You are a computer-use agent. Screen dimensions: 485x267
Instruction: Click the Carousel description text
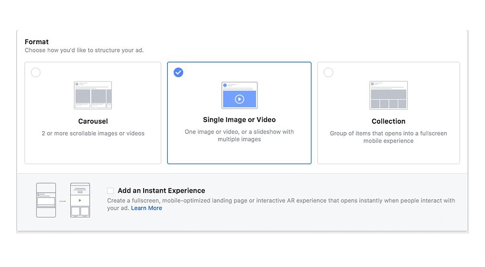point(93,133)
